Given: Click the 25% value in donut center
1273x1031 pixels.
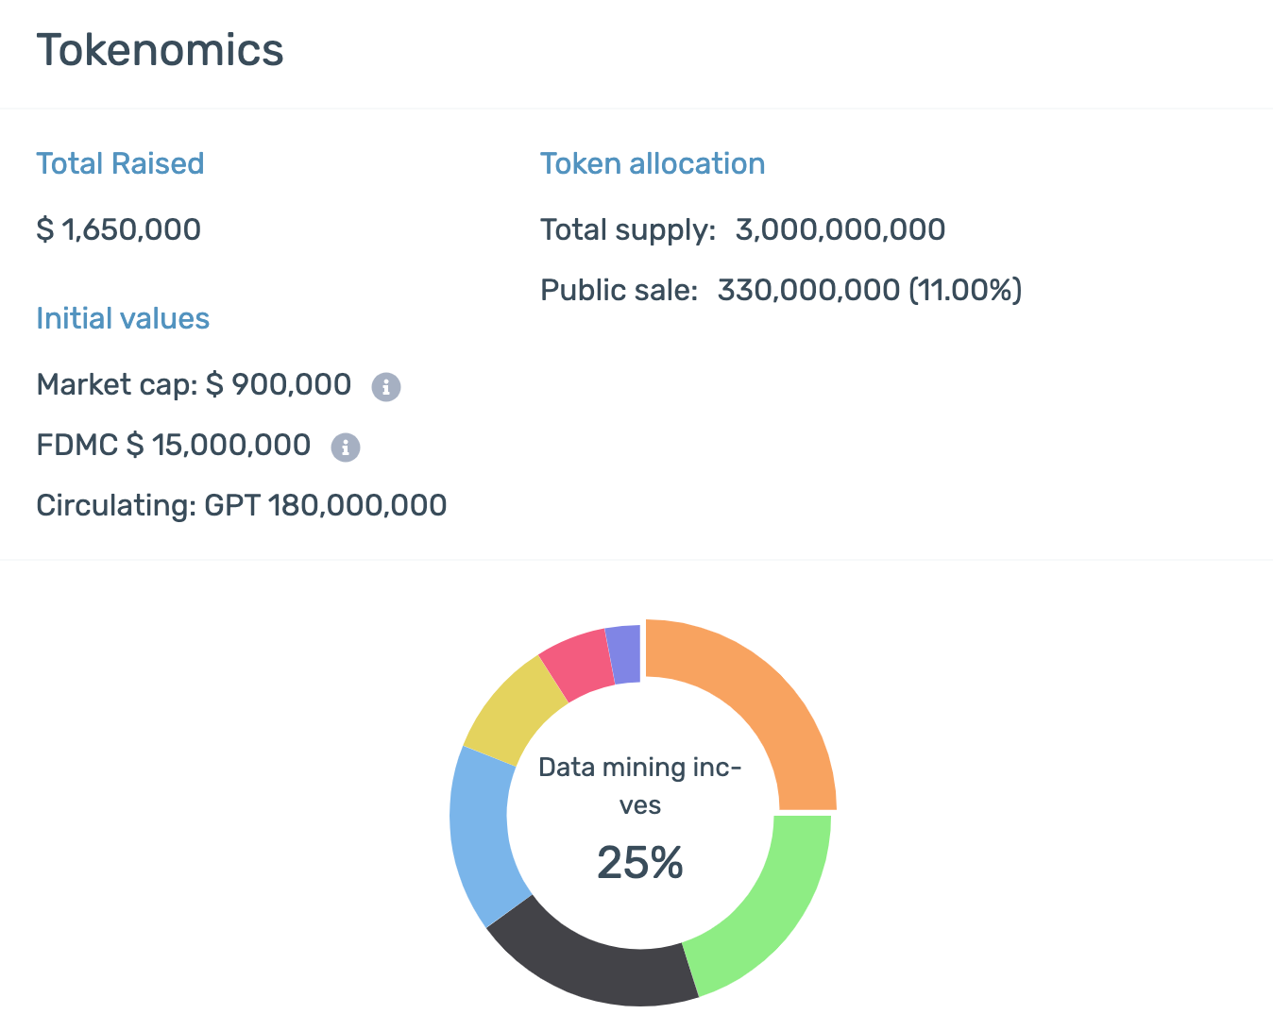Looking at the screenshot, I should coord(639,862).
